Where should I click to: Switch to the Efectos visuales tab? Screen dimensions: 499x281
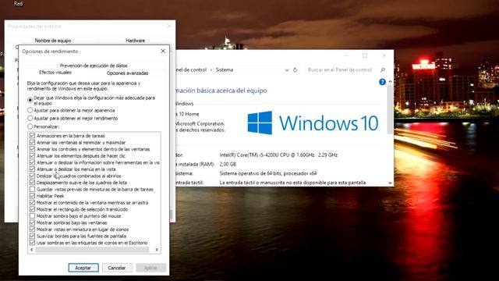click(x=55, y=73)
